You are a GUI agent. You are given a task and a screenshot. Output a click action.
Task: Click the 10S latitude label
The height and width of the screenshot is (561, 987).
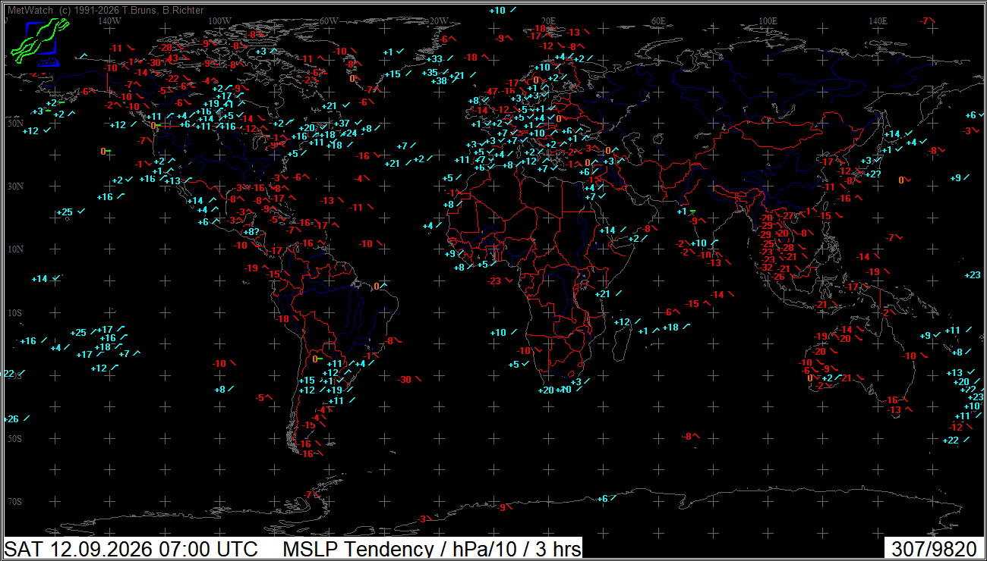(x=15, y=312)
